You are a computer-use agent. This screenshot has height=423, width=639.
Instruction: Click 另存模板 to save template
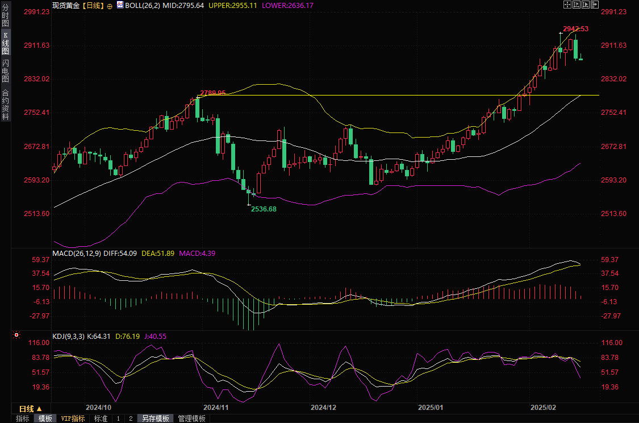click(x=156, y=418)
